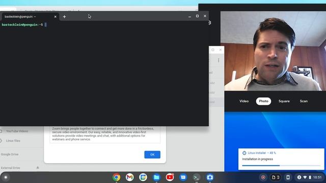
Task: Click the installation progress bar
Action: 281,166
